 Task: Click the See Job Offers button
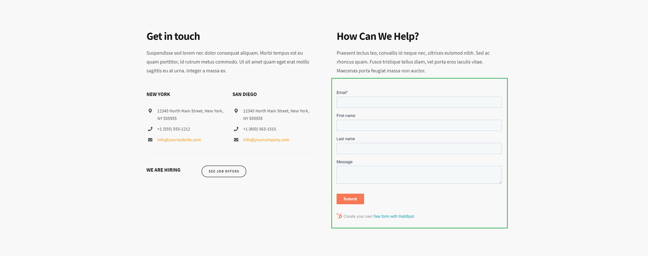pyautogui.click(x=224, y=171)
